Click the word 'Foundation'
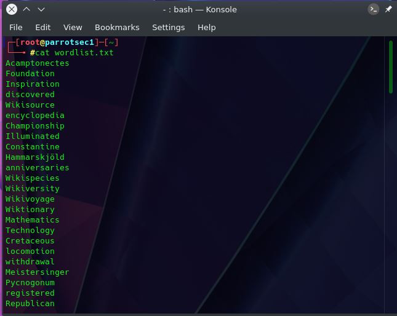Screen dimensions: 397x316 click(30, 74)
